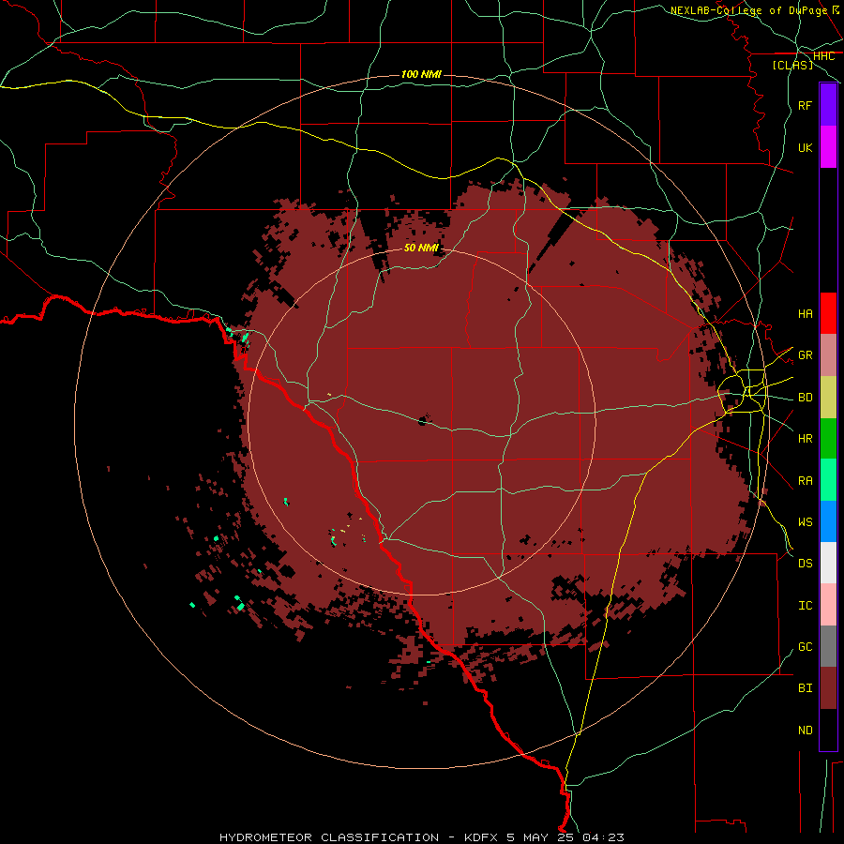Click the 5 MAY 25 date text
Screen dimensions: 844x844
pos(540,837)
